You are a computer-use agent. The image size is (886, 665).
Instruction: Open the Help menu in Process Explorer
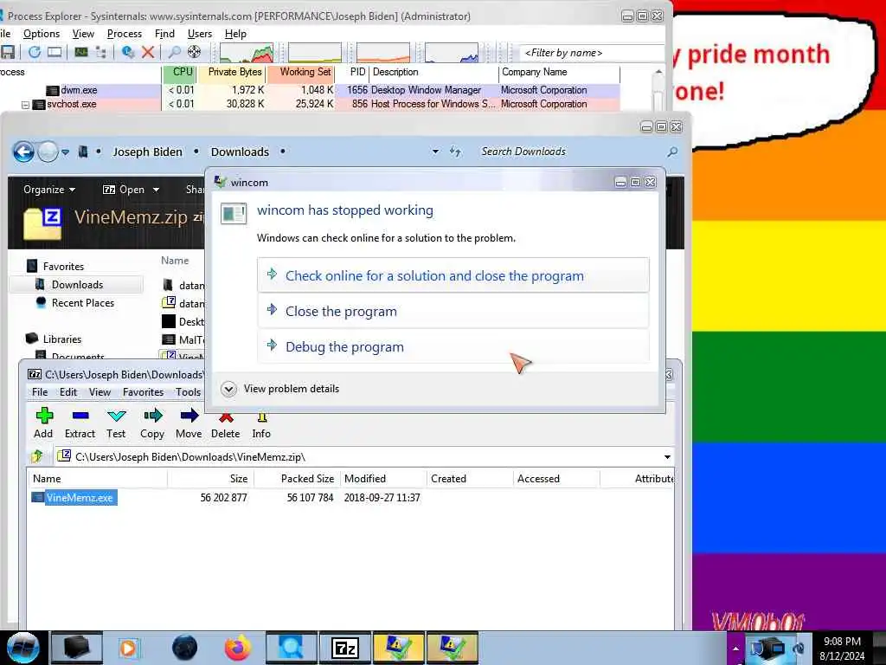pos(235,34)
